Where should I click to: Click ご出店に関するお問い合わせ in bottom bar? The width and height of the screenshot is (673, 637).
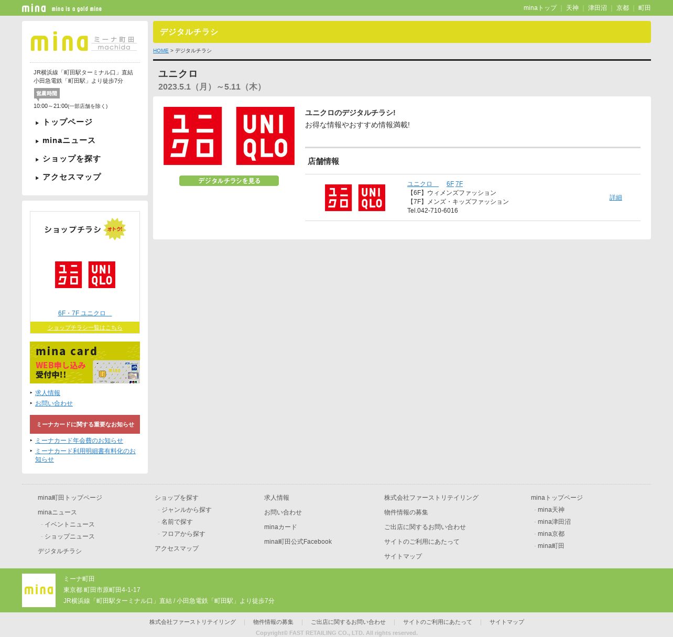pos(348,622)
